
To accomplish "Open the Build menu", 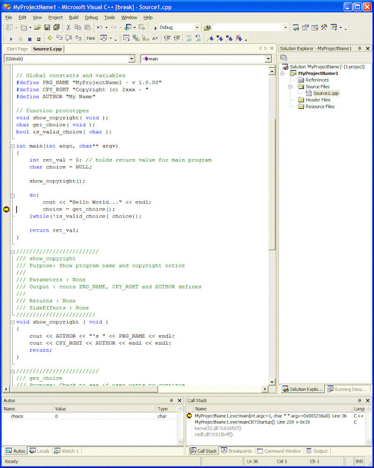I will coord(74,18).
